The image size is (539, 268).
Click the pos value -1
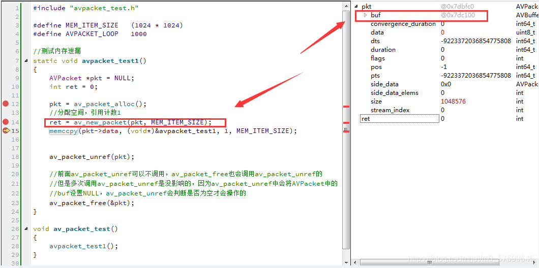pos(444,67)
